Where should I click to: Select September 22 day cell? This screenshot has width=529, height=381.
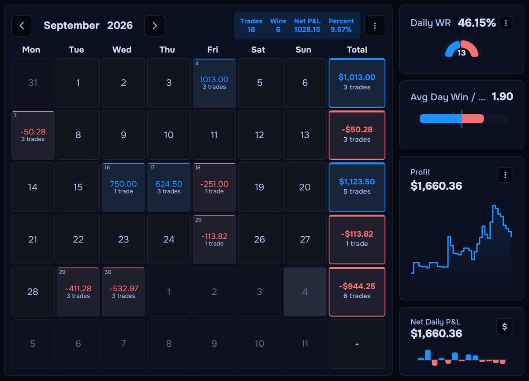click(x=78, y=239)
